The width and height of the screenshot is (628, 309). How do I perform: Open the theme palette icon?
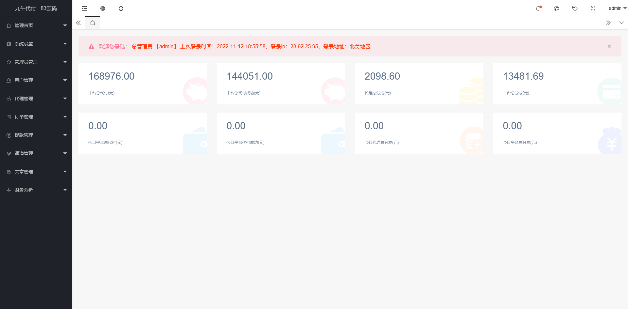pyautogui.click(x=556, y=8)
